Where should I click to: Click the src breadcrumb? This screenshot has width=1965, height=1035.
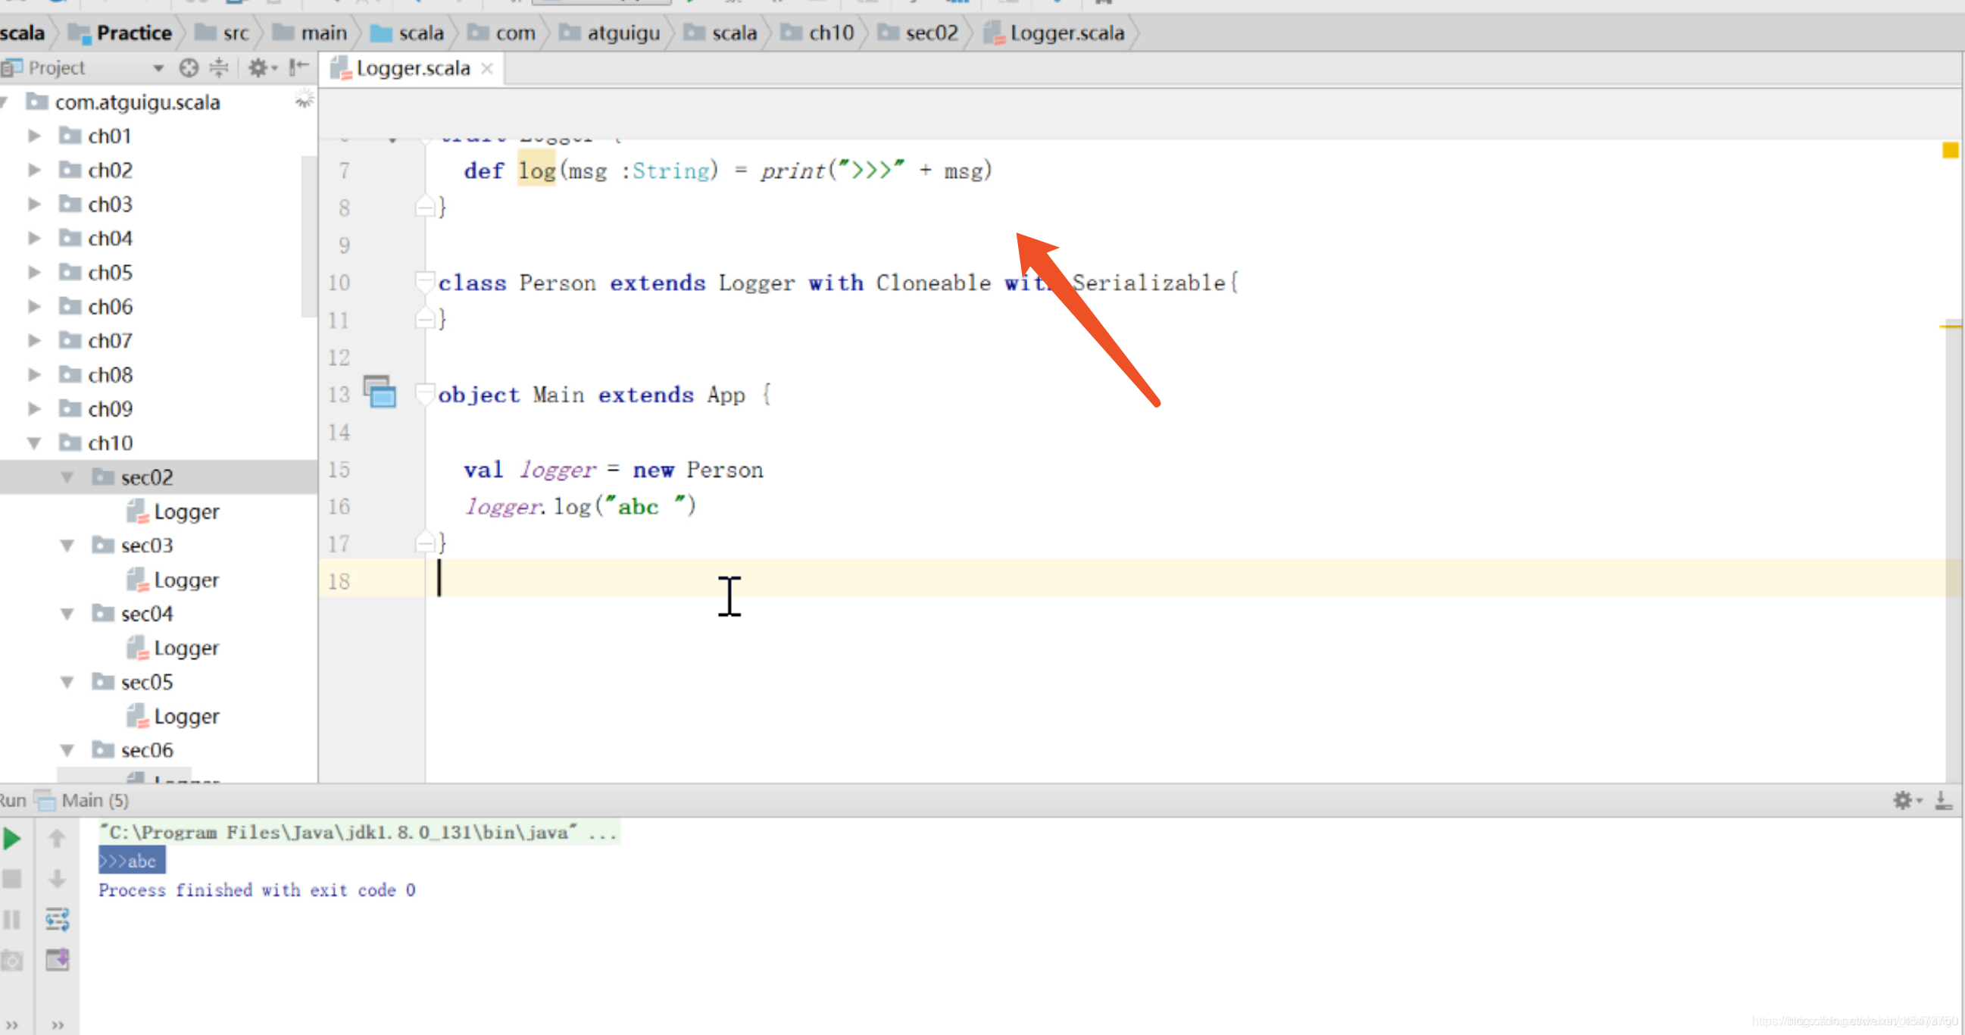235,33
